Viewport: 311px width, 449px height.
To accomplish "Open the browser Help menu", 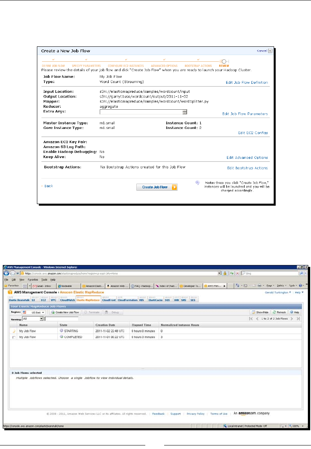I will [x=53, y=280].
